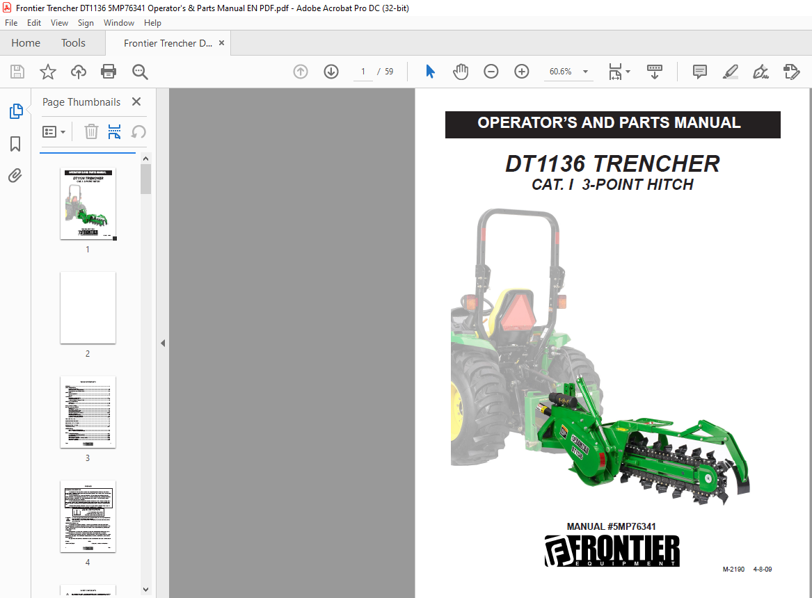This screenshot has width=812, height=598.
Task: Activate the Selection arrow tool
Action: pos(430,72)
